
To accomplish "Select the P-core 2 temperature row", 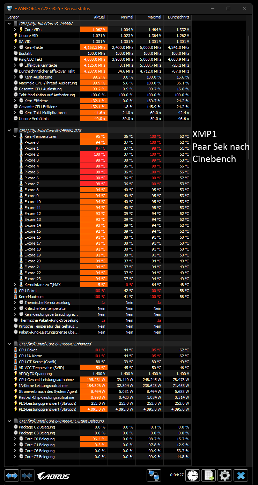I will [x=99, y=154].
